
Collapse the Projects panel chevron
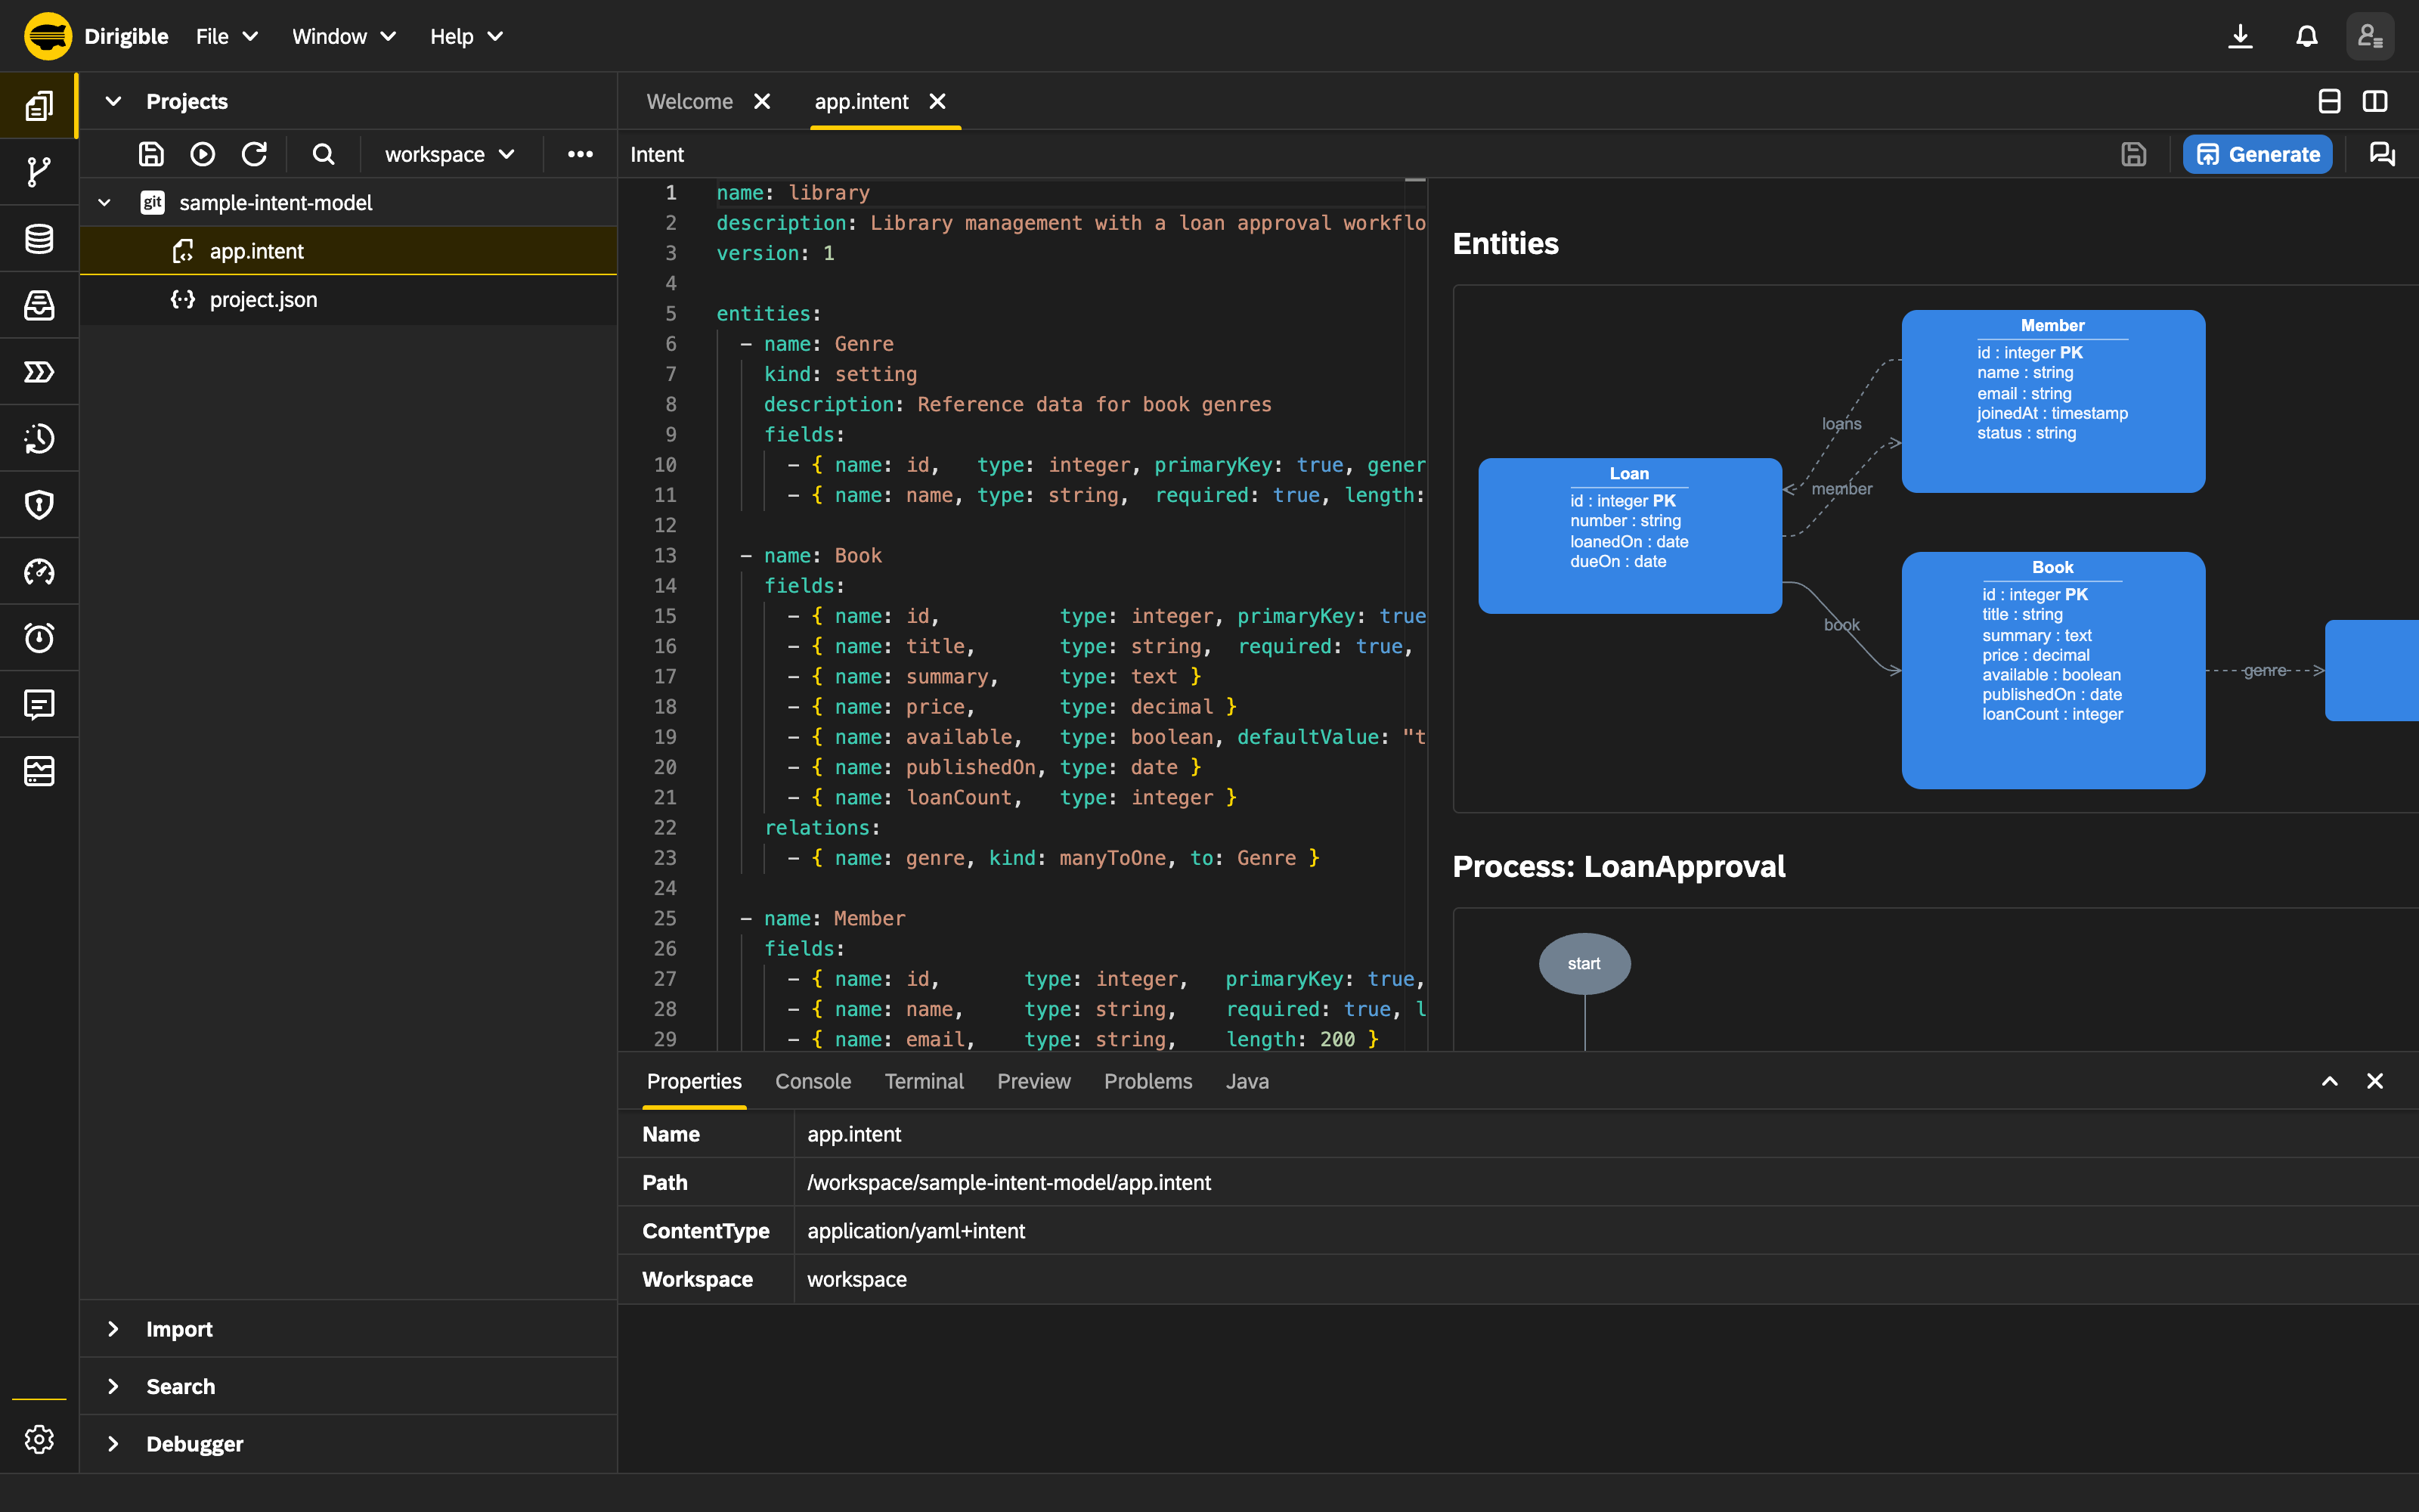click(113, 101)
